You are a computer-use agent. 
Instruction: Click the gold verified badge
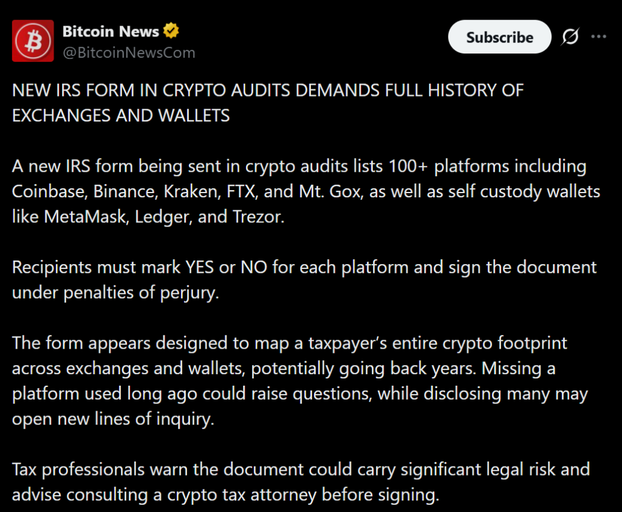point(171,31)
